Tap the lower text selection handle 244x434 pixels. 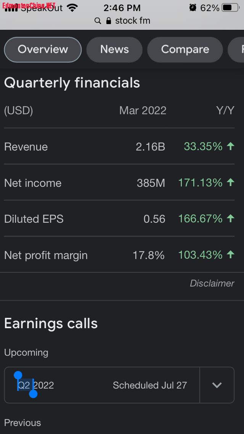[33, 394]
